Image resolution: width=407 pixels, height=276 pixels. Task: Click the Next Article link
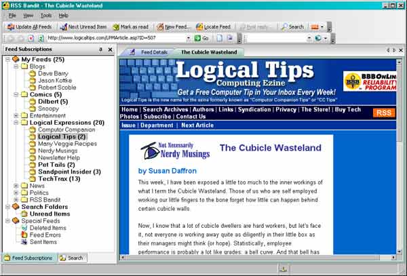click(197, 125)
